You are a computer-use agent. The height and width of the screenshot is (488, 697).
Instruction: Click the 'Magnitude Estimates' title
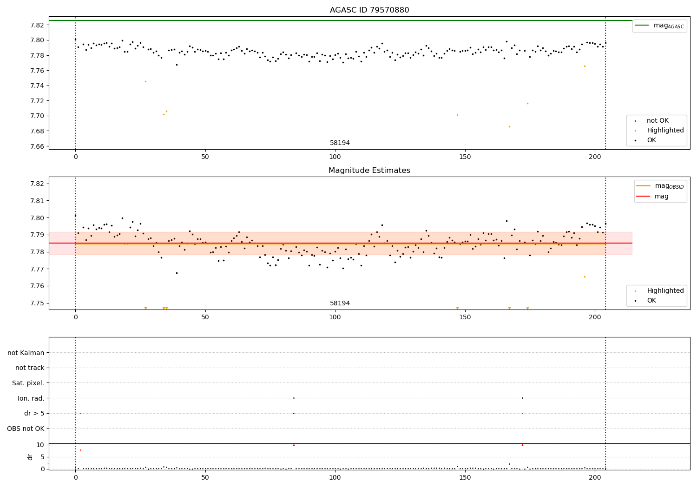click(x=369, y=171)
